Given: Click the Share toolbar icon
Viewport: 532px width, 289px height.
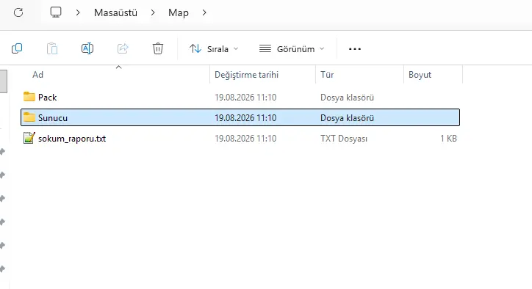Looking at the screenshot, I should (123, 48).
